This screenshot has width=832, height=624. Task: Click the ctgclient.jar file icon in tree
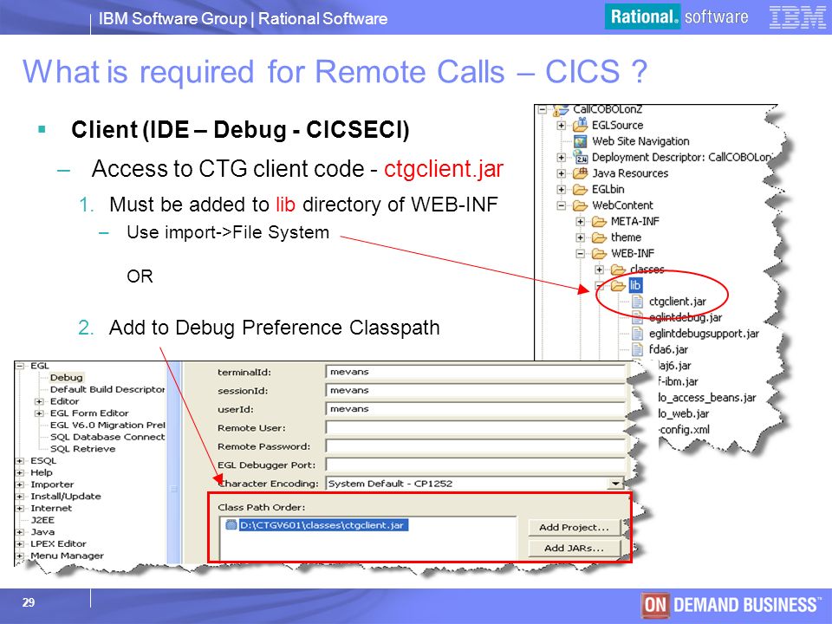point(637,302)
